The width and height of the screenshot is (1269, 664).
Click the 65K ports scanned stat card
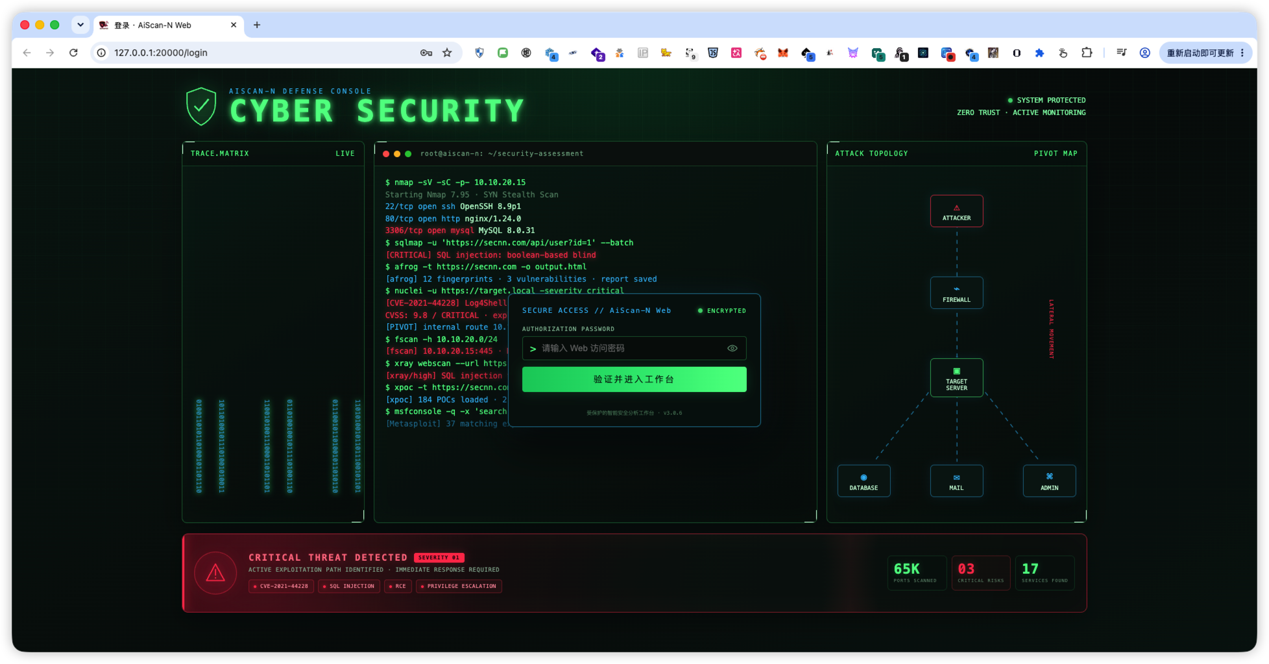916,572
